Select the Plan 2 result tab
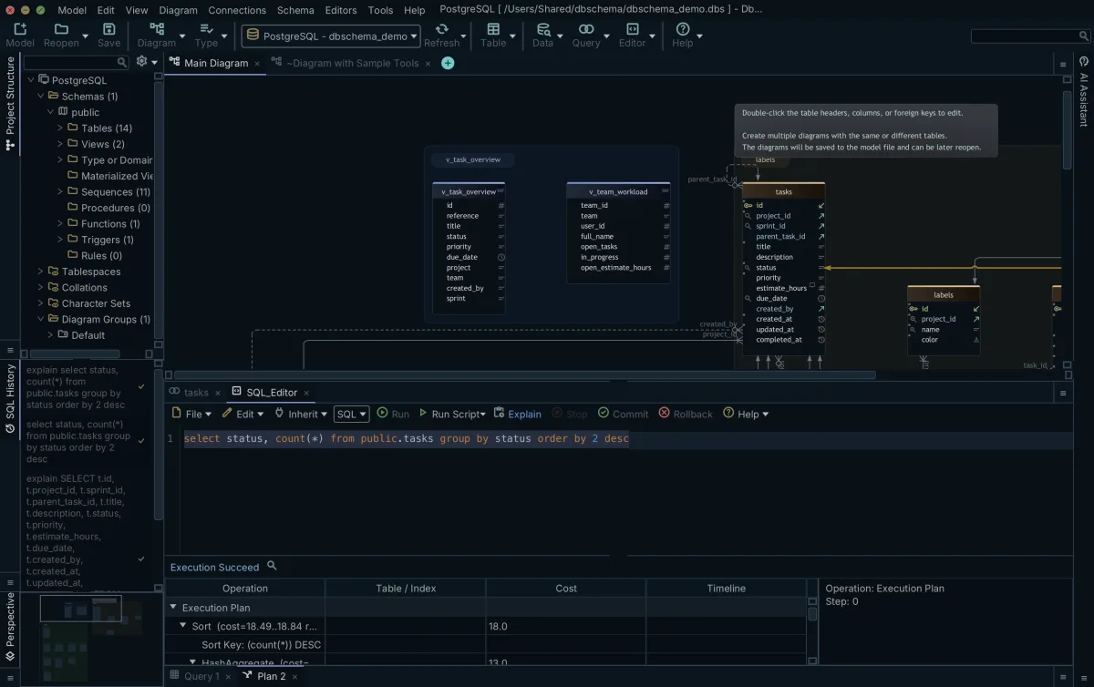Viewport: 1094px width, 687px height. (272, 676)
